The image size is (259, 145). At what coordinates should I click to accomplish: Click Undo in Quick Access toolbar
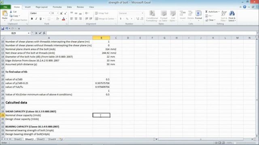coord(7,29)
